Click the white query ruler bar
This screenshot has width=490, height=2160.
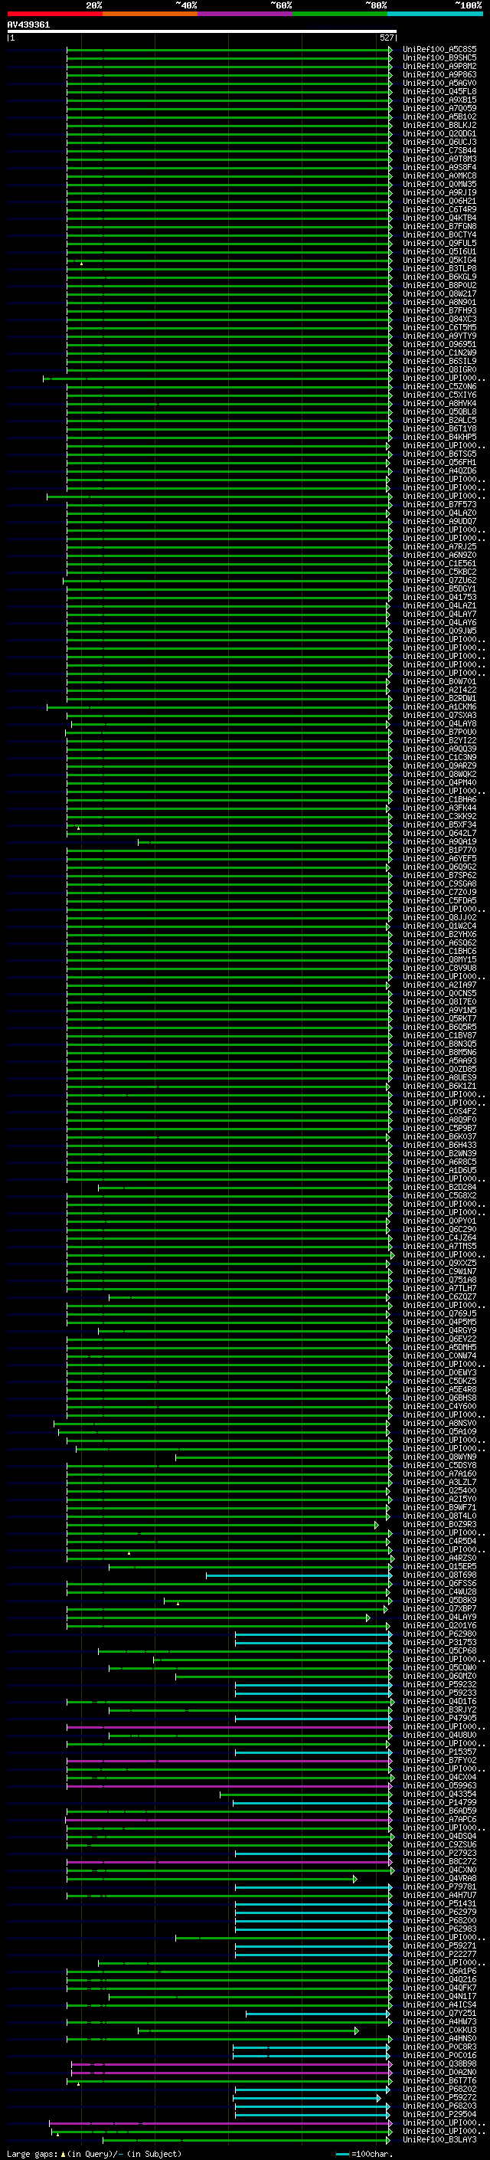point(201,32)
